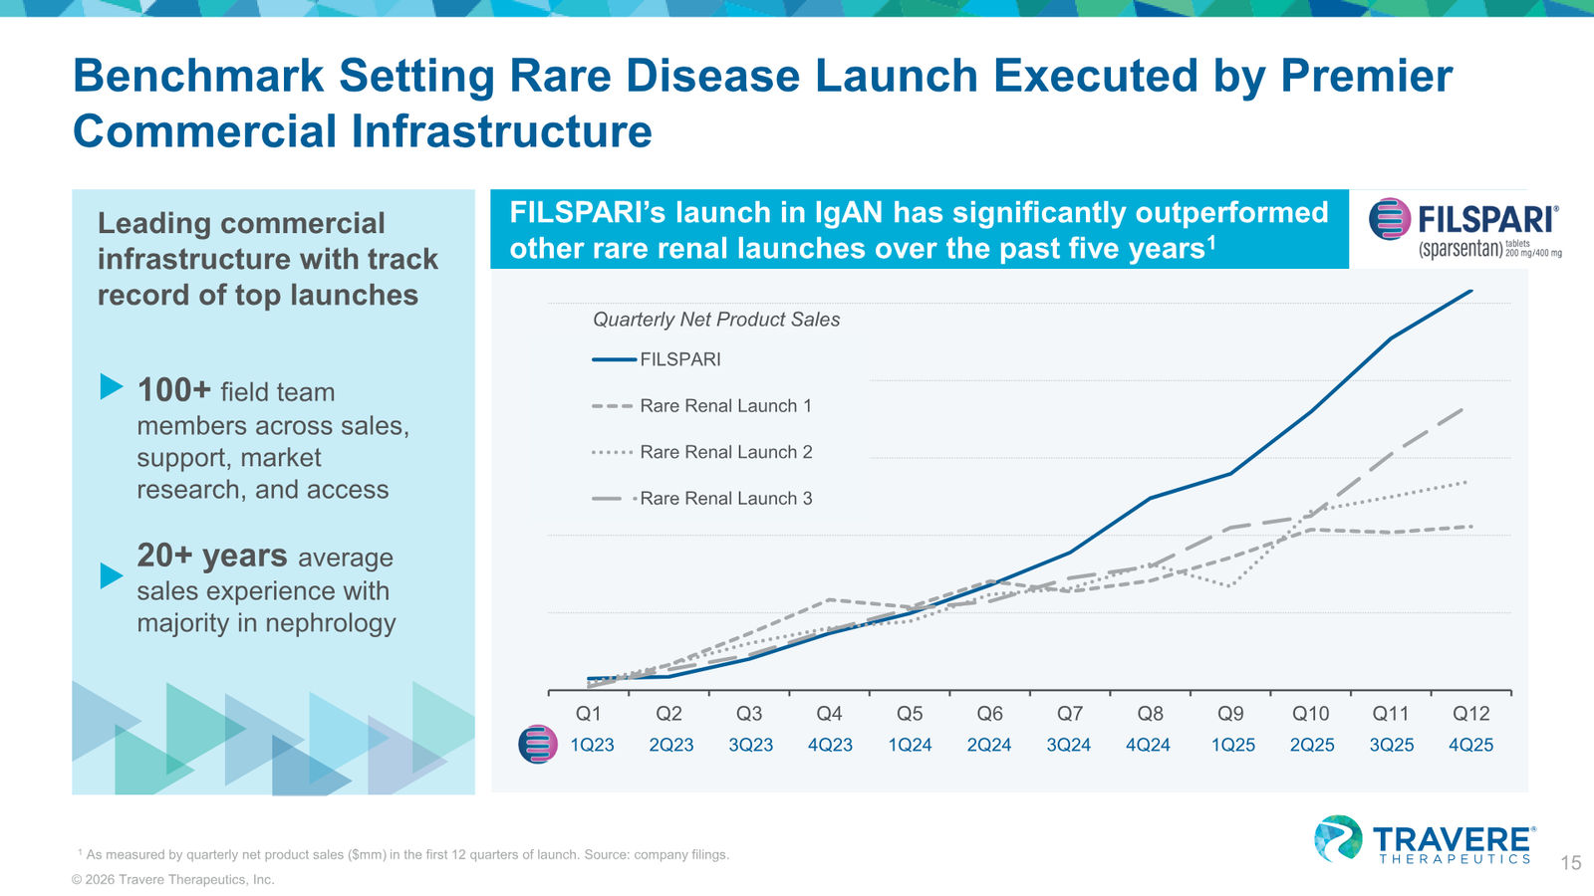Viewport: 1594px width, 896px height.
Task: Click the Q9 axis label
Action: 1230,714
